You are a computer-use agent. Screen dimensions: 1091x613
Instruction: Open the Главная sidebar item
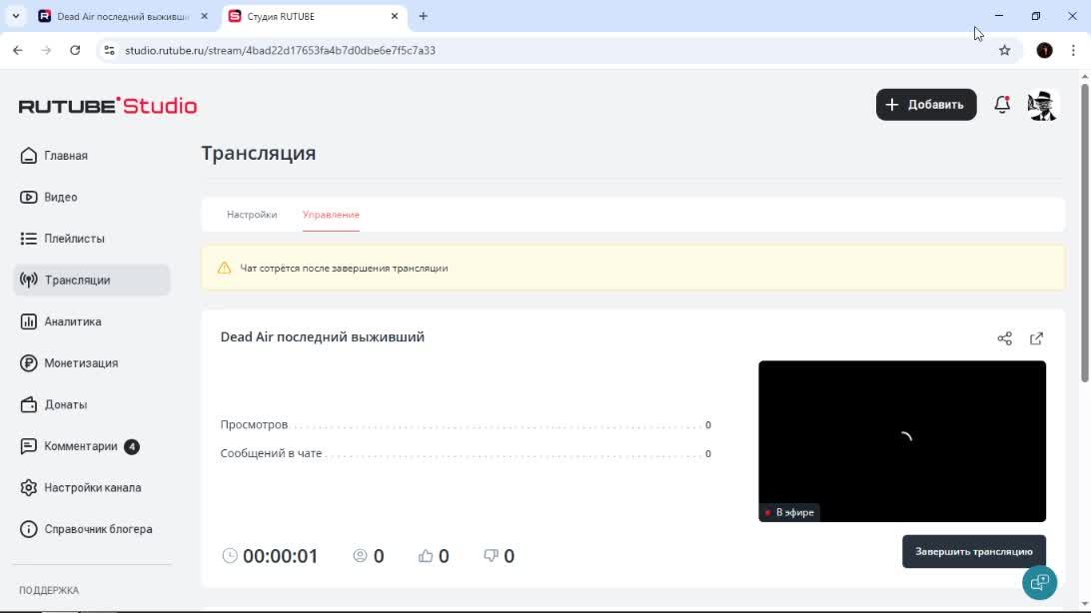coord(91,156)
